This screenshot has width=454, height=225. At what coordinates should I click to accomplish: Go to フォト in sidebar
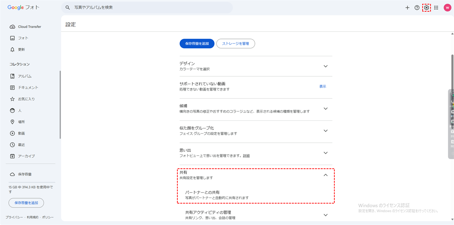[23, 38]
